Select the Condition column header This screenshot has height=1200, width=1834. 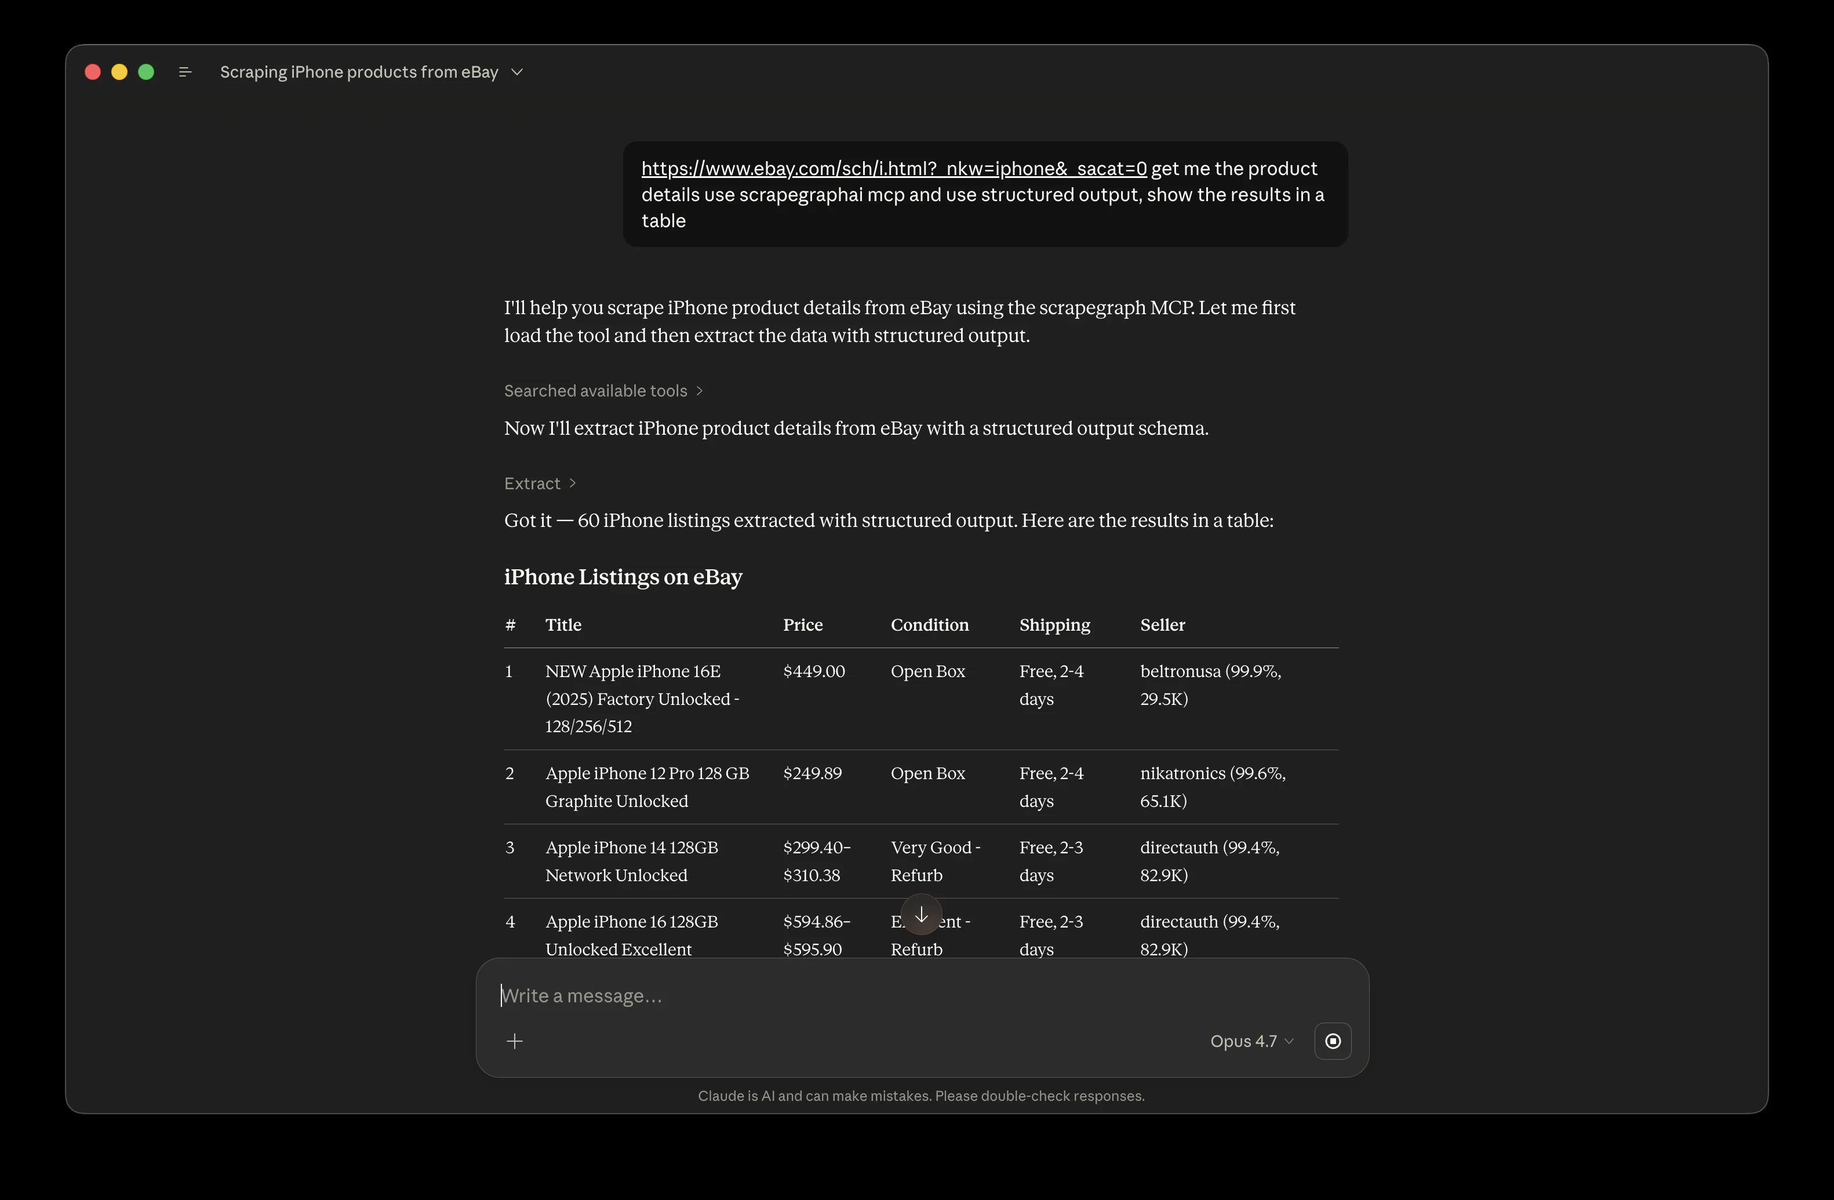[x=929, y=624]
